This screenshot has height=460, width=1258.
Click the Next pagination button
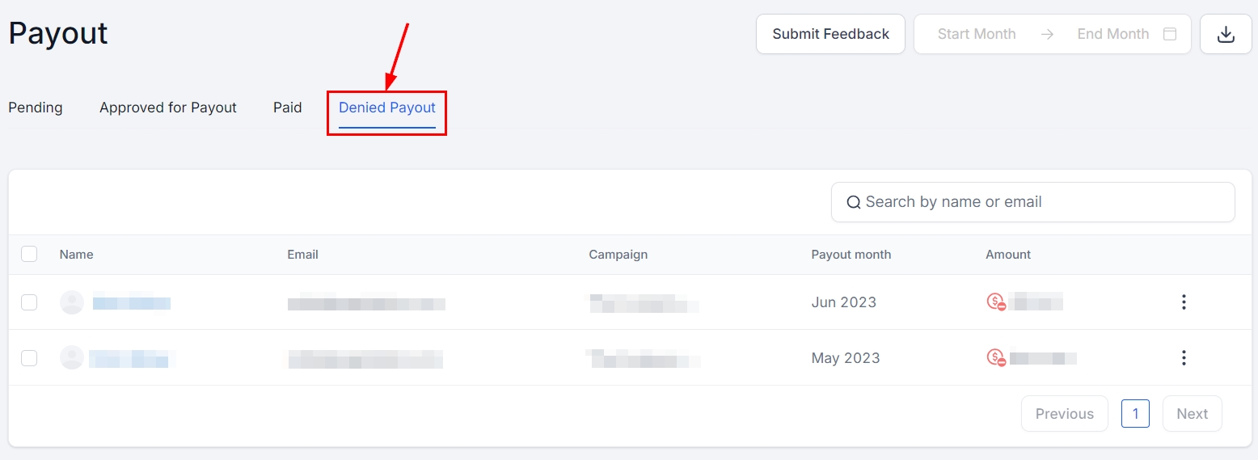click(x=1192, y=414)
